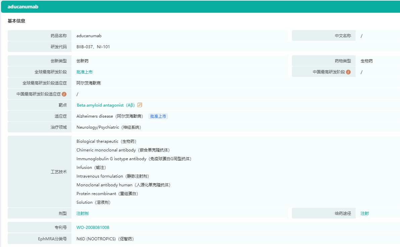Open 批准上市 link in 全球最高研发阶段 row
This screenshot has height=247, width=400.
[x=84, y=72]
